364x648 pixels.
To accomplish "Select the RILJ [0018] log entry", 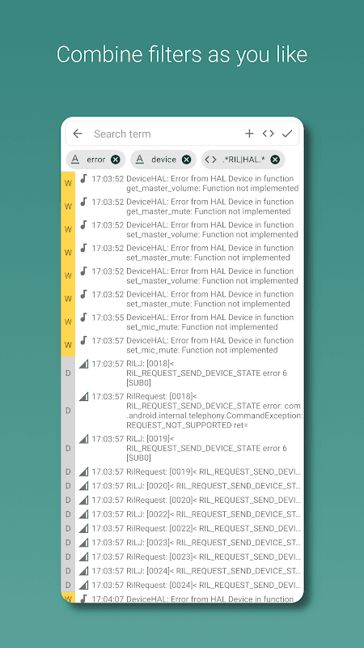I will tap(183, 373).
